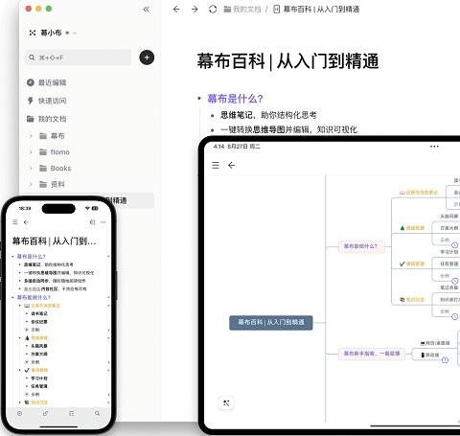
Task: Open the three-dot more menu on the phone
Action: click(x=103, y=222)
